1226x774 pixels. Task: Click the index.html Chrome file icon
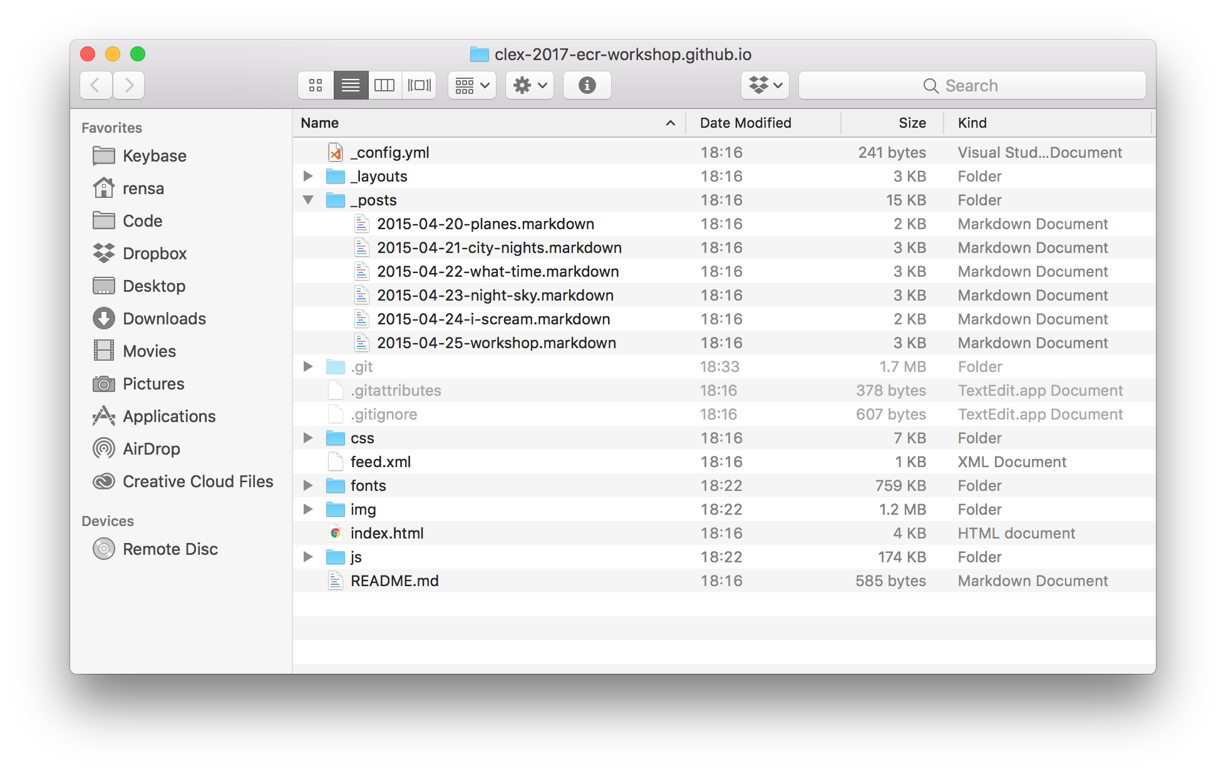(336, 533)
